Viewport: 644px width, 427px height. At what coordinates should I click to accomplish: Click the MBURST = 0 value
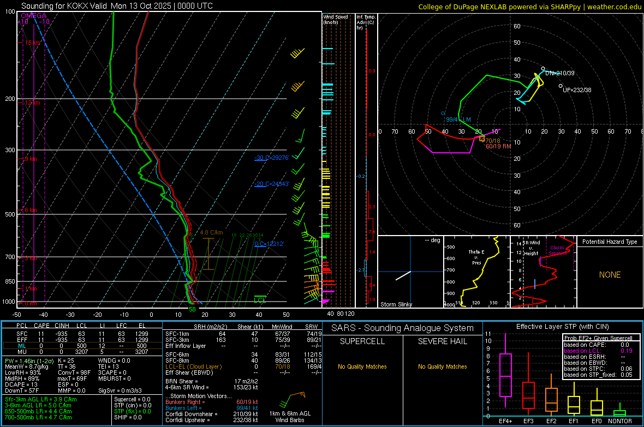(114, 378)
